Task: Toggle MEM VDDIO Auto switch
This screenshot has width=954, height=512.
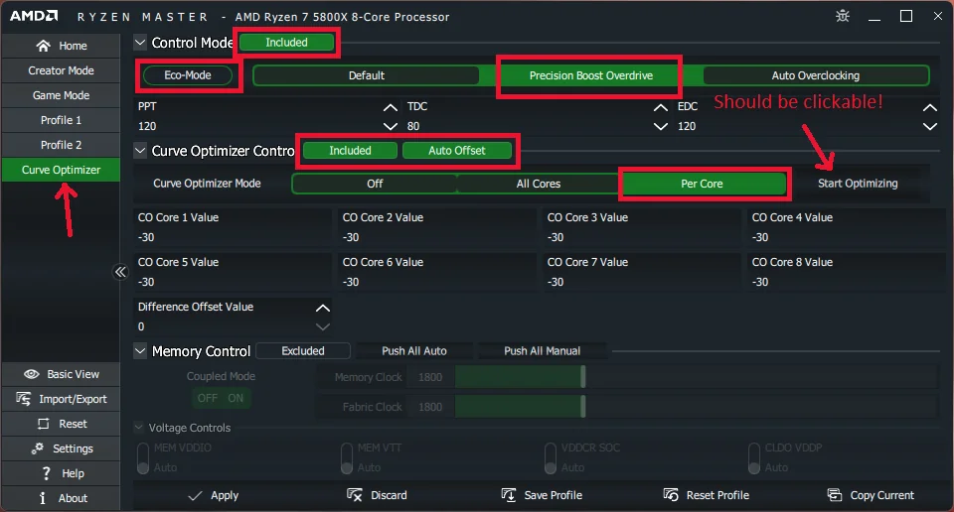Action: (x=143, y=458)
